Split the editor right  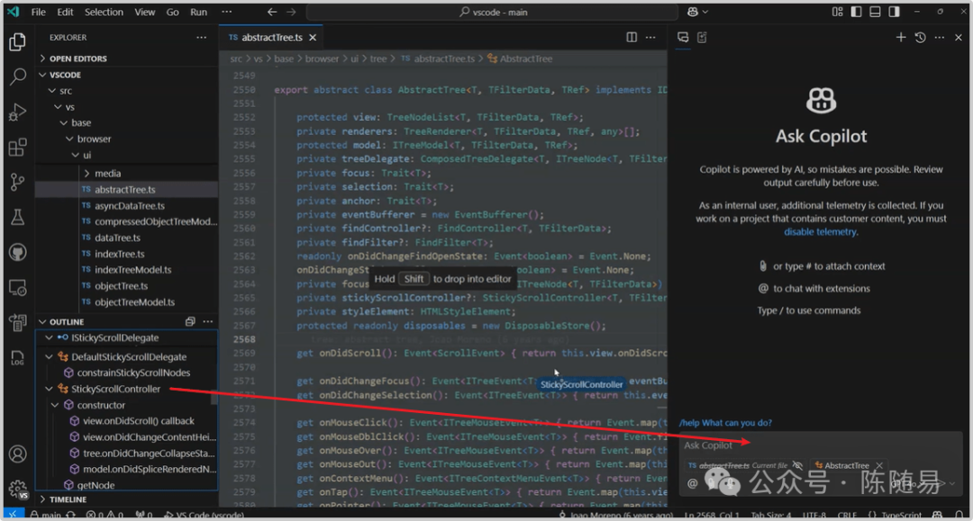[631, 37]
